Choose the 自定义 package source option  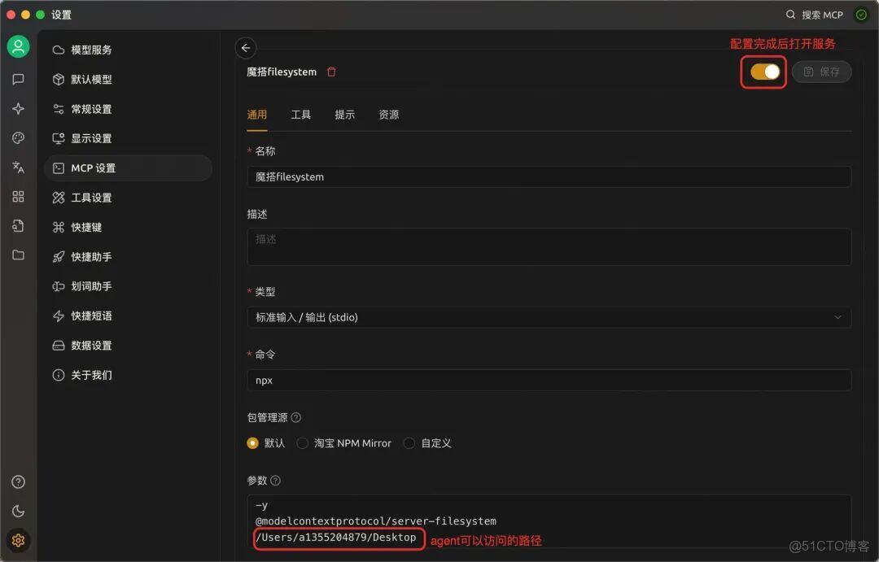pos(409,442)
